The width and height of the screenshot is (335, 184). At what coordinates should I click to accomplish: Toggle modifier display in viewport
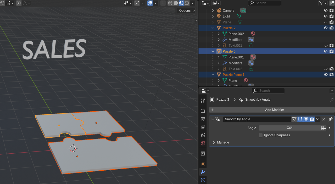[x=306, y=119]
